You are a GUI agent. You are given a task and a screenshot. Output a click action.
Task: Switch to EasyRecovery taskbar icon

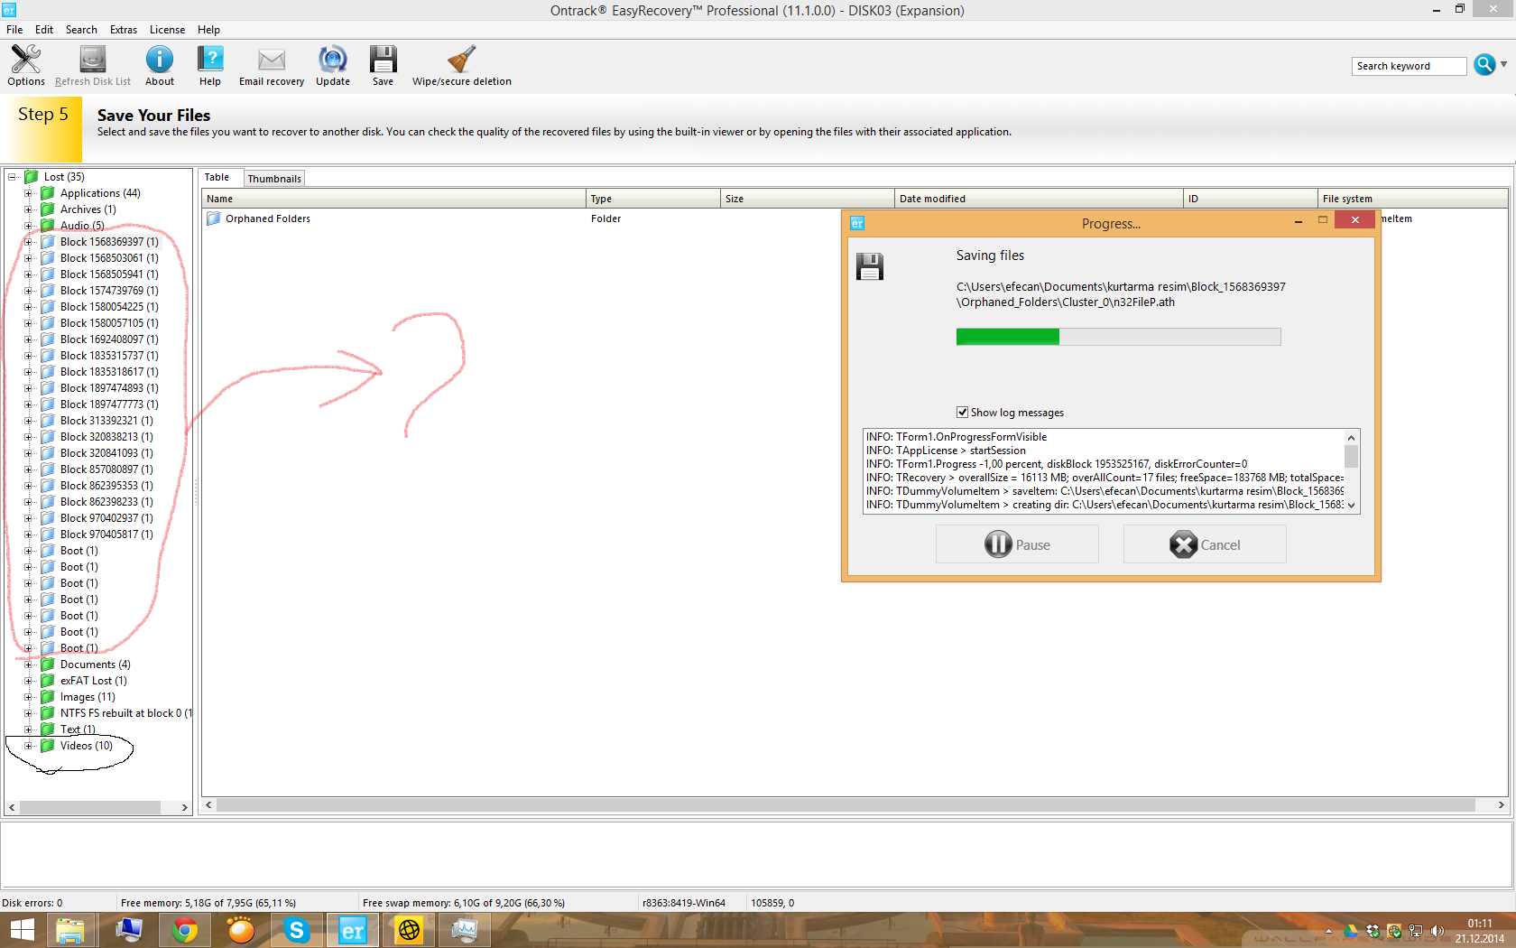coord(353,930)
